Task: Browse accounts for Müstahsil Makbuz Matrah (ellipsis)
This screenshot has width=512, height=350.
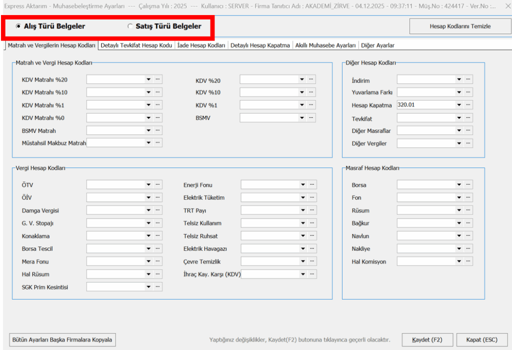Action: (157, 142)
